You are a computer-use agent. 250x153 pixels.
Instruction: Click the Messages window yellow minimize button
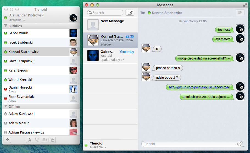(92, 5)
